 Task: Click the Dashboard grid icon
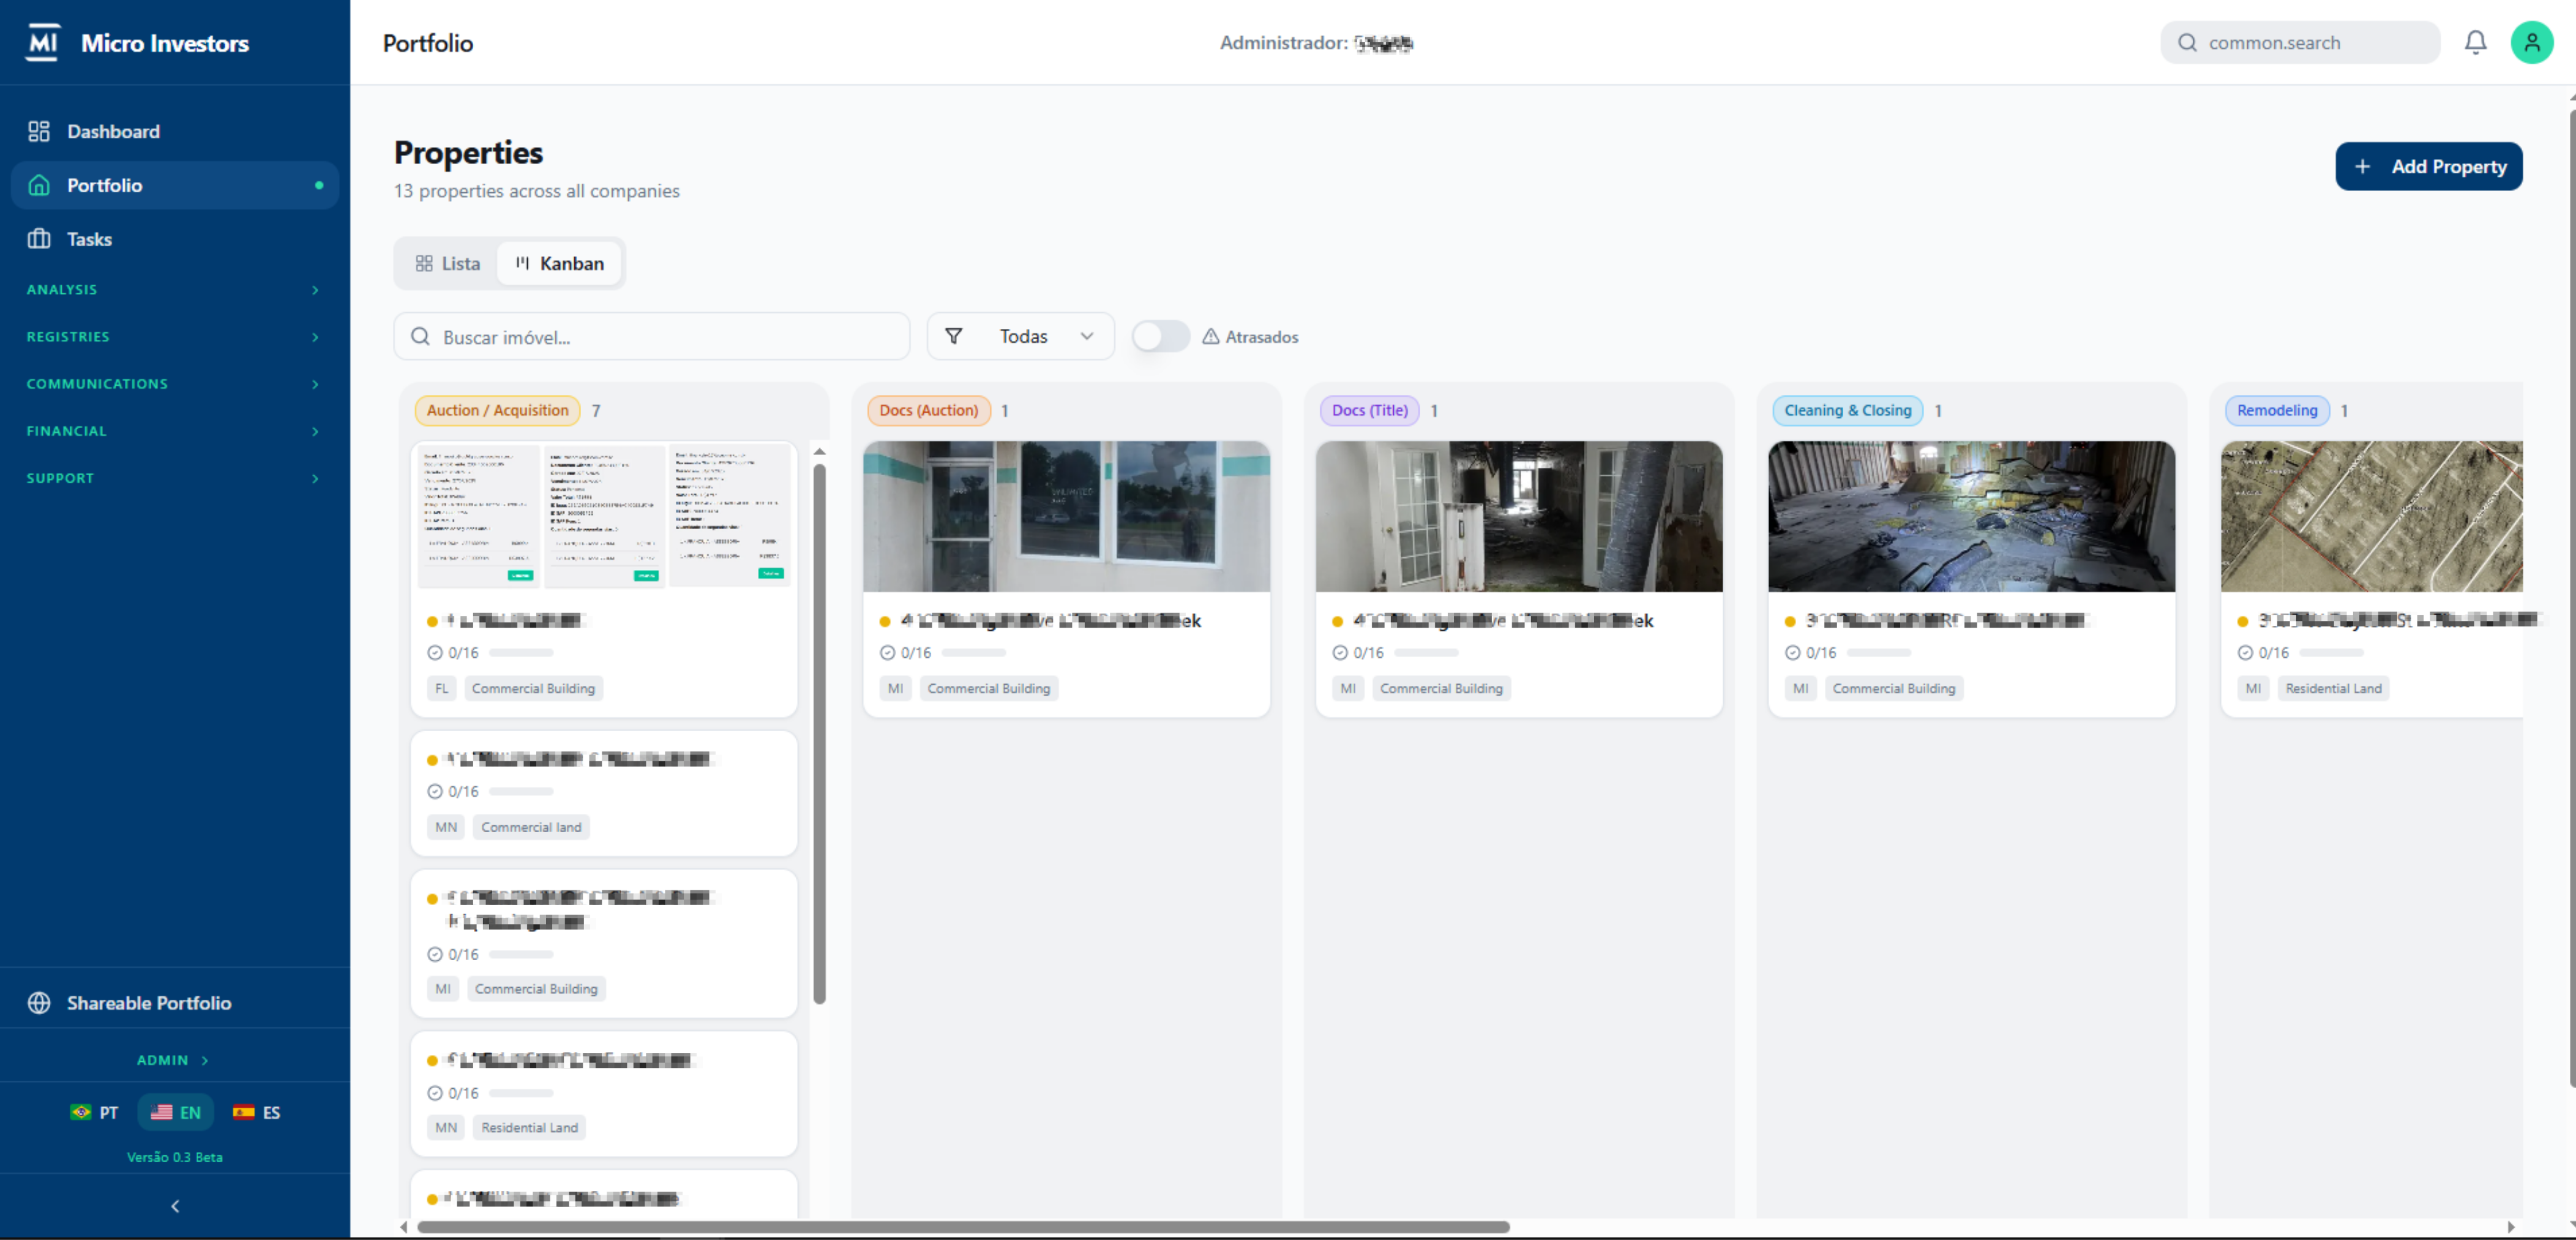(39, 131)
